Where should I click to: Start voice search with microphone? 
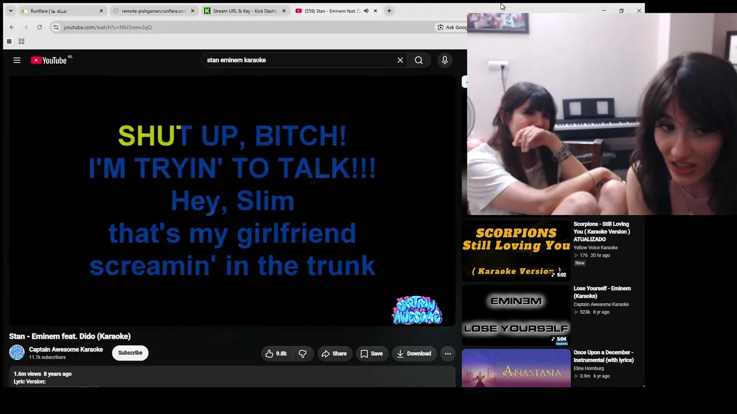(x=445, y=60)
